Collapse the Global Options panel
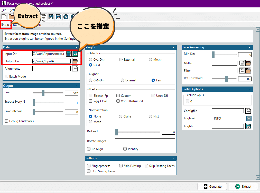Screen dimensions: 260x193 [x=249, y=89]
